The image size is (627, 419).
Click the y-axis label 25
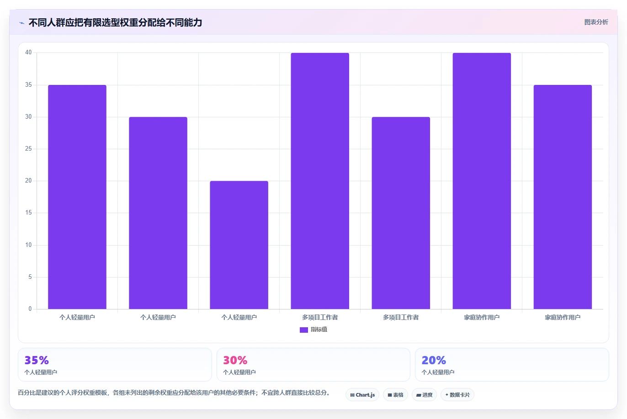28,149
